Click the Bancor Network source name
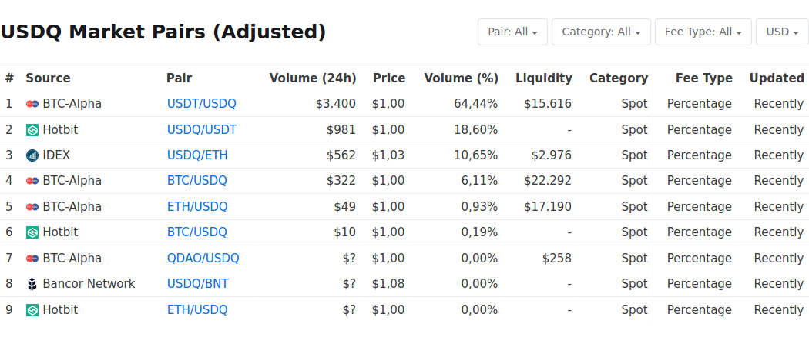Viewport: 809px width, 364px height. 89,284
